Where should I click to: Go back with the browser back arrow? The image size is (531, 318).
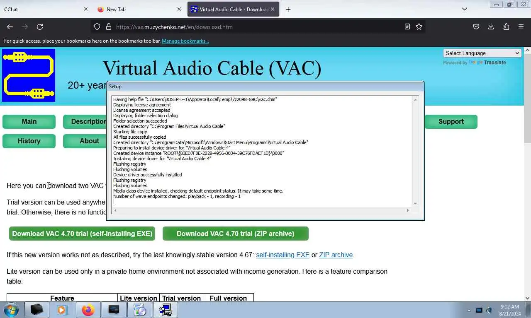pos(10,26)
